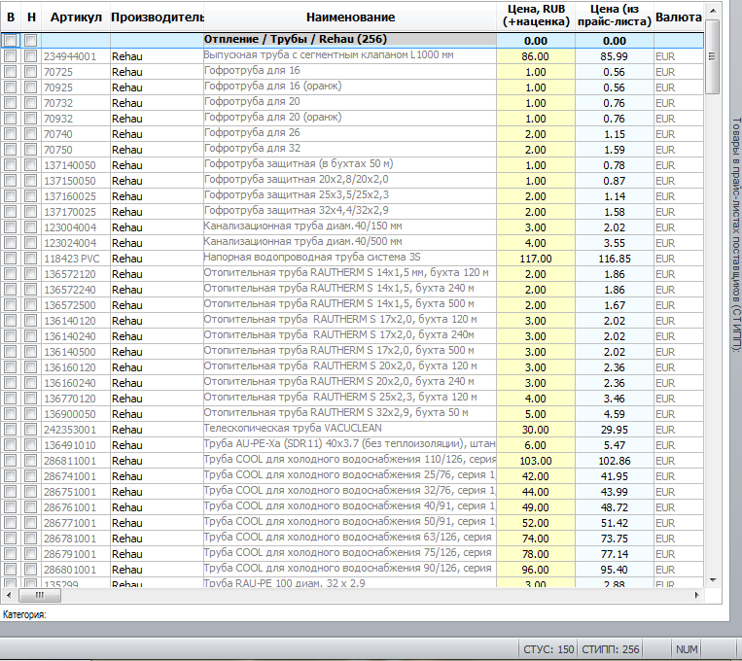Click the СТУС: 150 status bar entry
Viewport: 742px width, 661px height.
tap(548, 649)
